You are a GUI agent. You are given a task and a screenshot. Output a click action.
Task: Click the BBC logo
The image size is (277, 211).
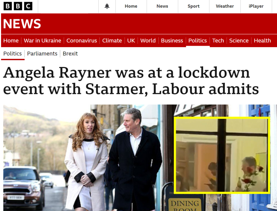(18, 6)
